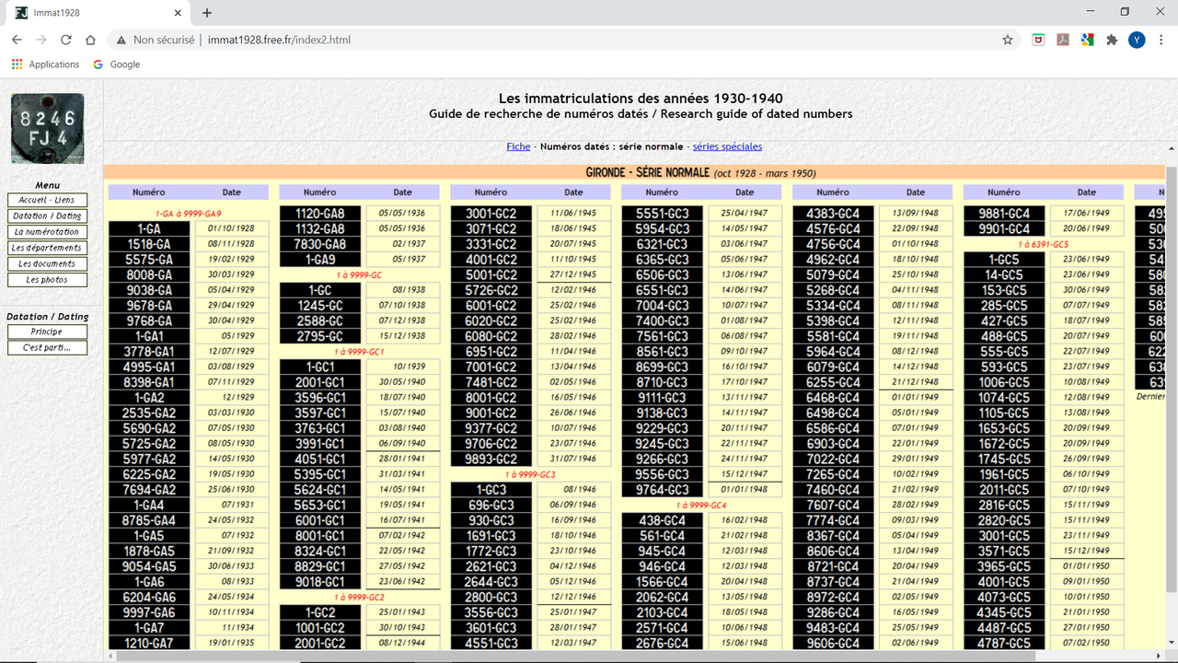
Task: Follow the séries spéciales link
Action: (x=727, y=146)
